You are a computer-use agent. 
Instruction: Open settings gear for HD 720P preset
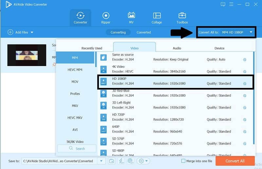point(245,120)
